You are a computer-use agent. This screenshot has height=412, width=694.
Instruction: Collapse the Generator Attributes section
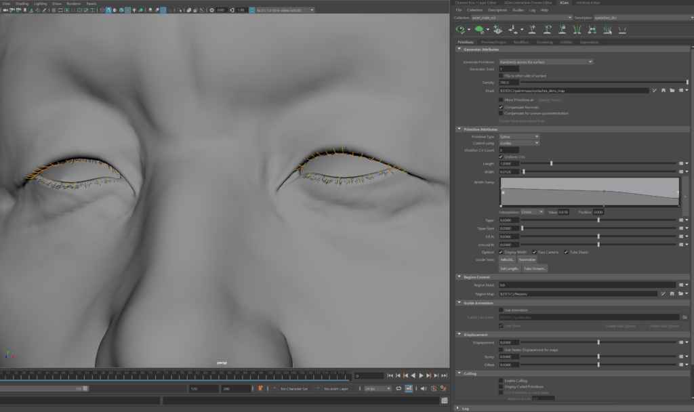click(460, 49)
